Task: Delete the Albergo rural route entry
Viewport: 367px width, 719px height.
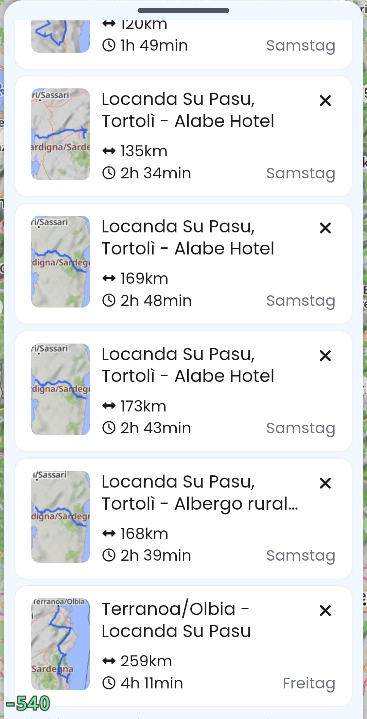Action: click(325, 483)
